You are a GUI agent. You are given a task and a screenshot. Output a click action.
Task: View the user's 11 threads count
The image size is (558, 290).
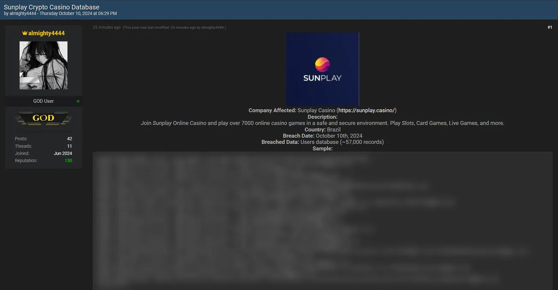(x=69, y=146)
